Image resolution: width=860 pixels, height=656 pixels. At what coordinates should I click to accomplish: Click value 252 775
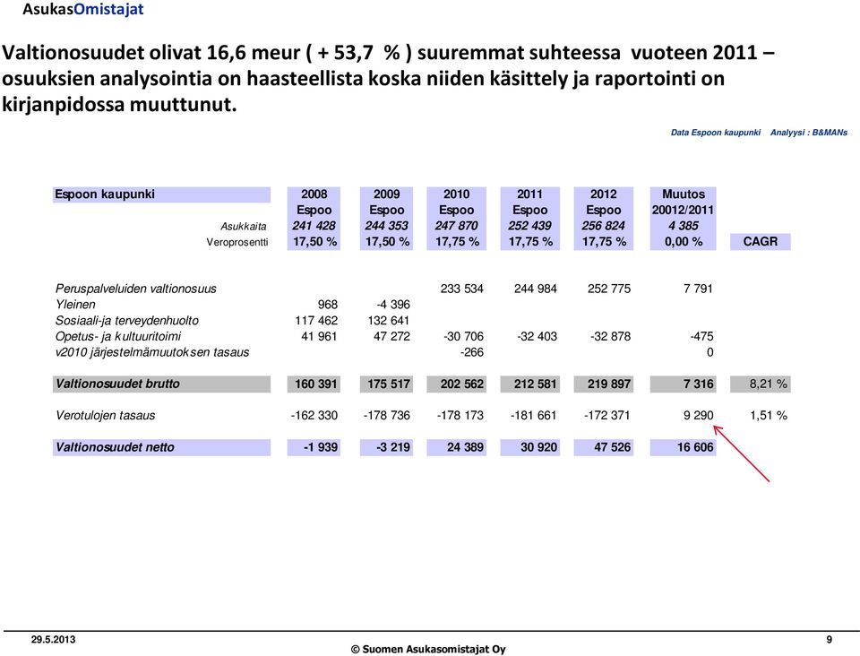(609, 289)
